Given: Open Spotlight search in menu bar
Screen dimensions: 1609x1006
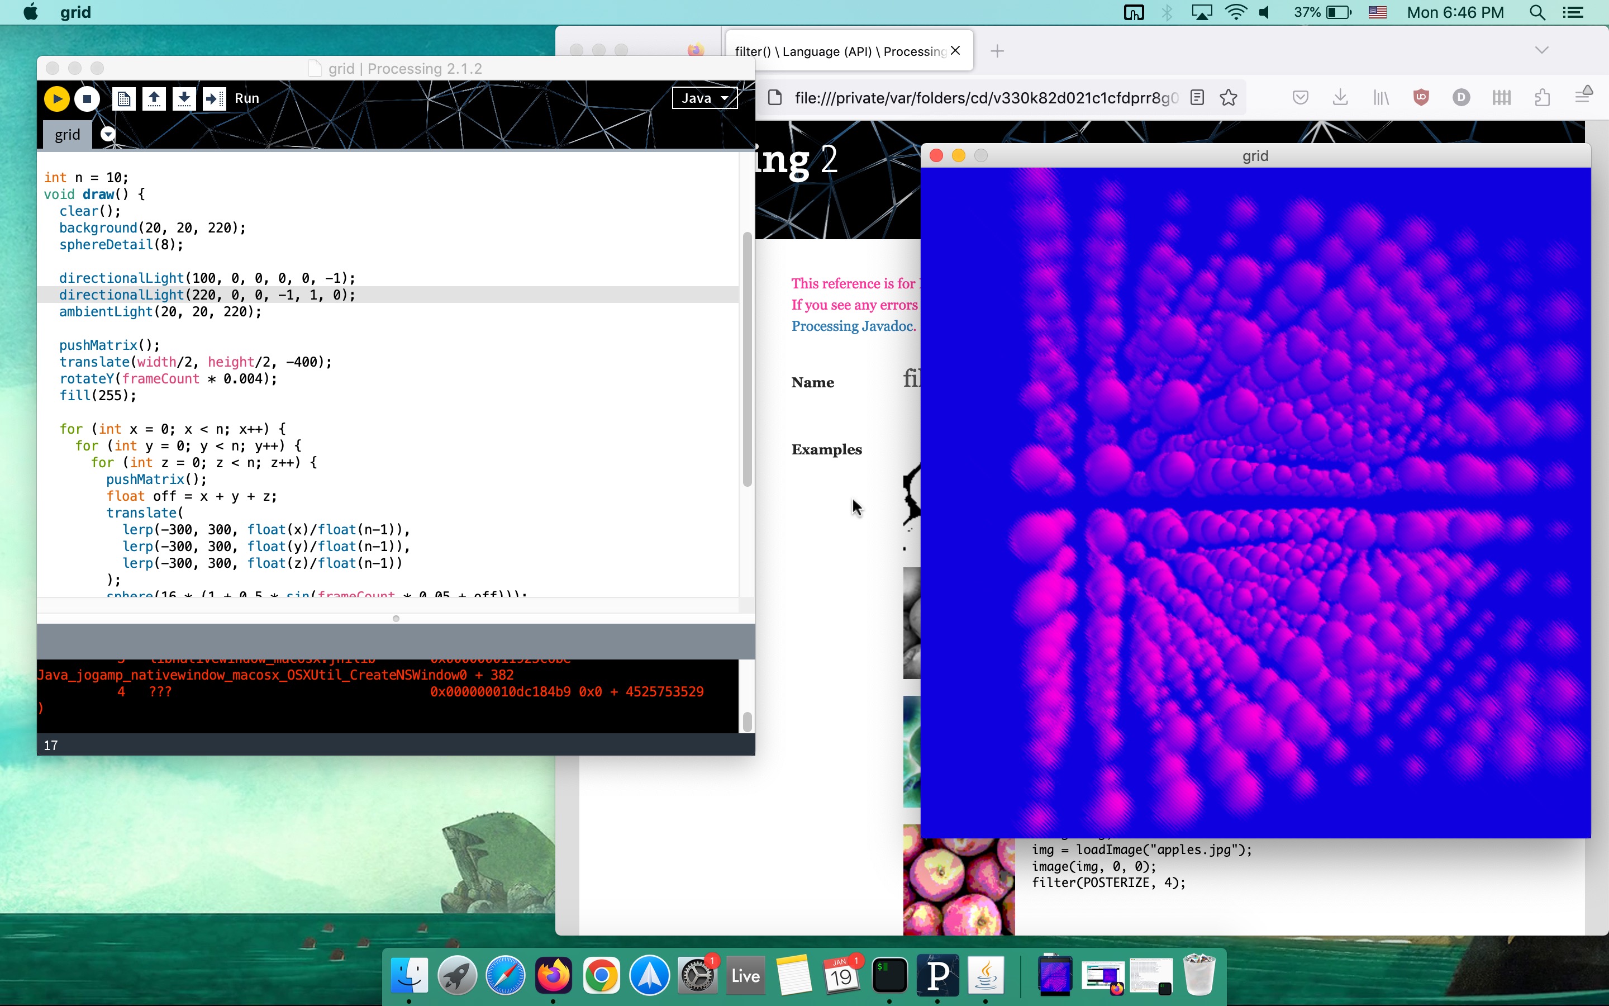Looking at the screenshot, I should pyautogui.click(x=1536, y=13).
